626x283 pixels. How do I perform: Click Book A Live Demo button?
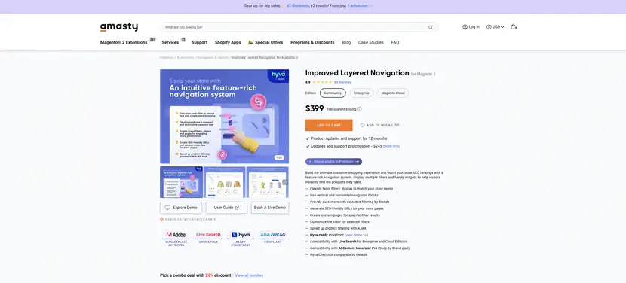tap(270, 208)
